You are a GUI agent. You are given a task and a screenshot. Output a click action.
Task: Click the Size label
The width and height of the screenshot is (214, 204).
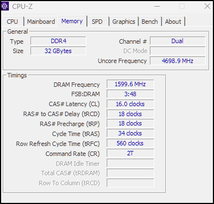click(x=18, y=51)
